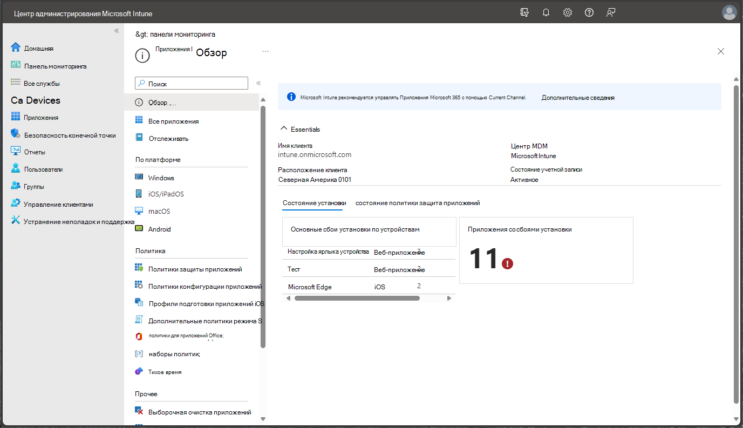Select Обзор in the apps menu
Screen dimensions: 743x428
coord(192,103)
